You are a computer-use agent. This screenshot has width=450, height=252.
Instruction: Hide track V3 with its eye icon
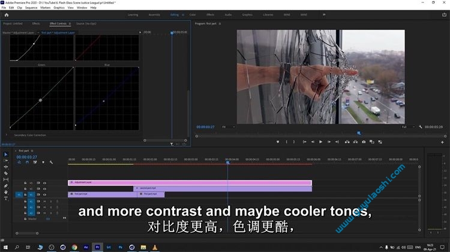[44, 183]
